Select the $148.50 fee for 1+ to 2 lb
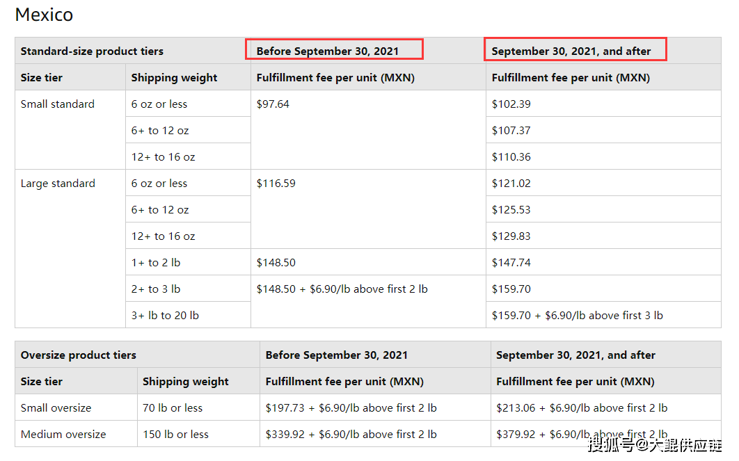The height and width of the screenshot is (461, 739). (x=276, y=262)
